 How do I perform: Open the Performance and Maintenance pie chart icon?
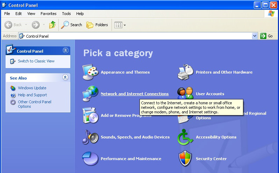coord(90,158)
